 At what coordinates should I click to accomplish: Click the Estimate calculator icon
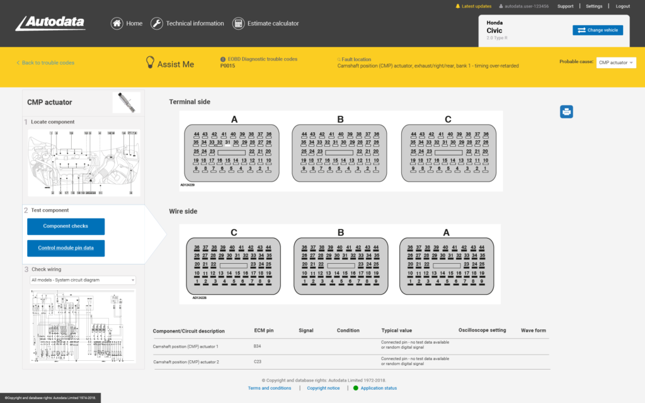click(x=238, y=23)
